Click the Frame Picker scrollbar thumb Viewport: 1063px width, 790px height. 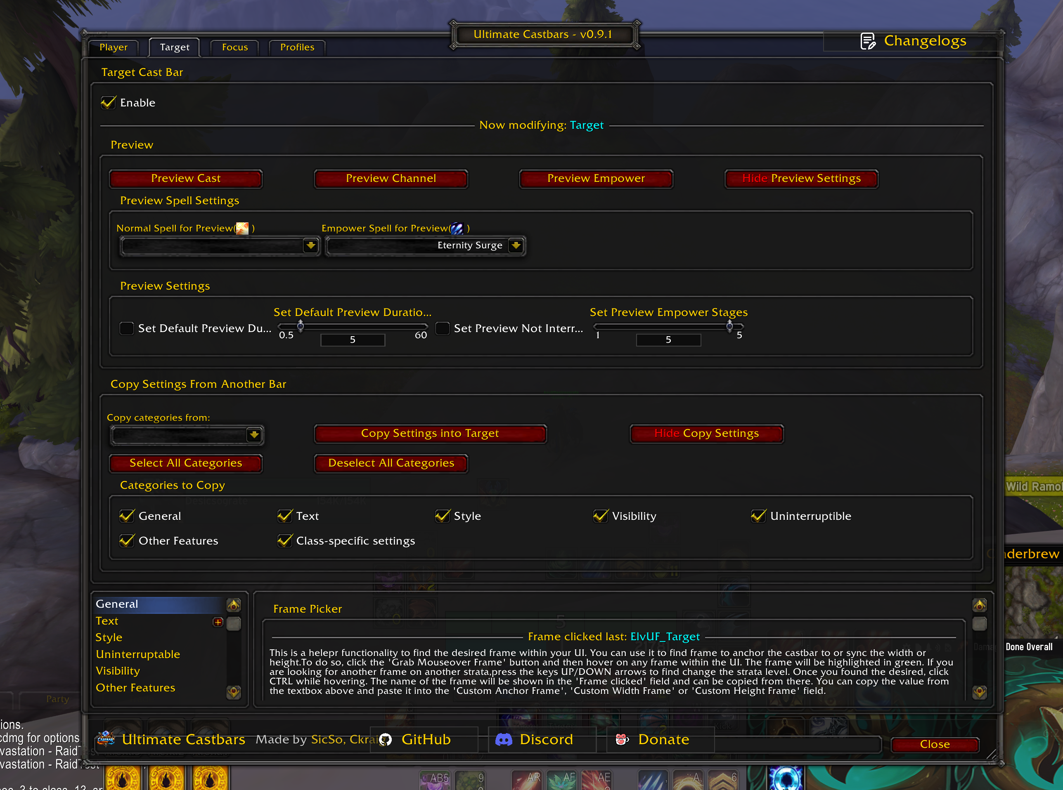[x=980, y=624]
